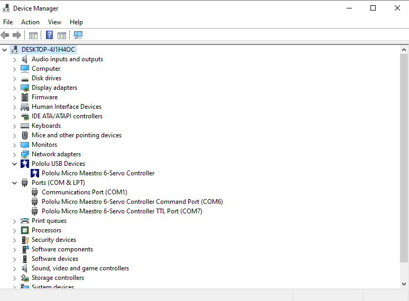Viewport: 409px width, 301px height.
Task: Select Pololu TTL Port (COM7) entry
Action: click(122, 211)
